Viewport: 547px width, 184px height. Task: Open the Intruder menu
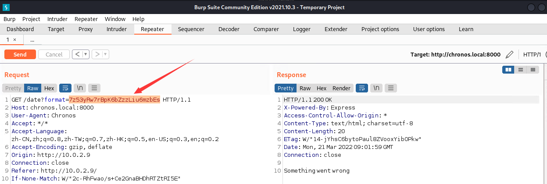tap(57, 19)
